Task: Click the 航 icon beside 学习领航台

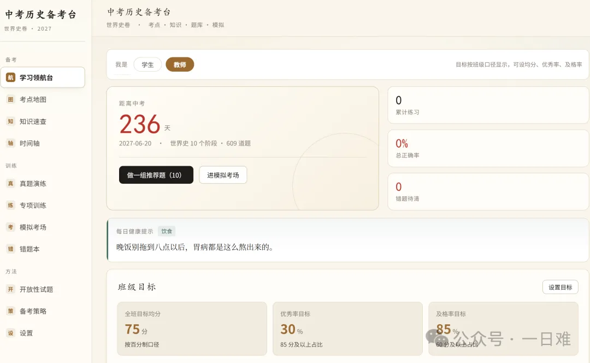Action: [x=10, y=78]
